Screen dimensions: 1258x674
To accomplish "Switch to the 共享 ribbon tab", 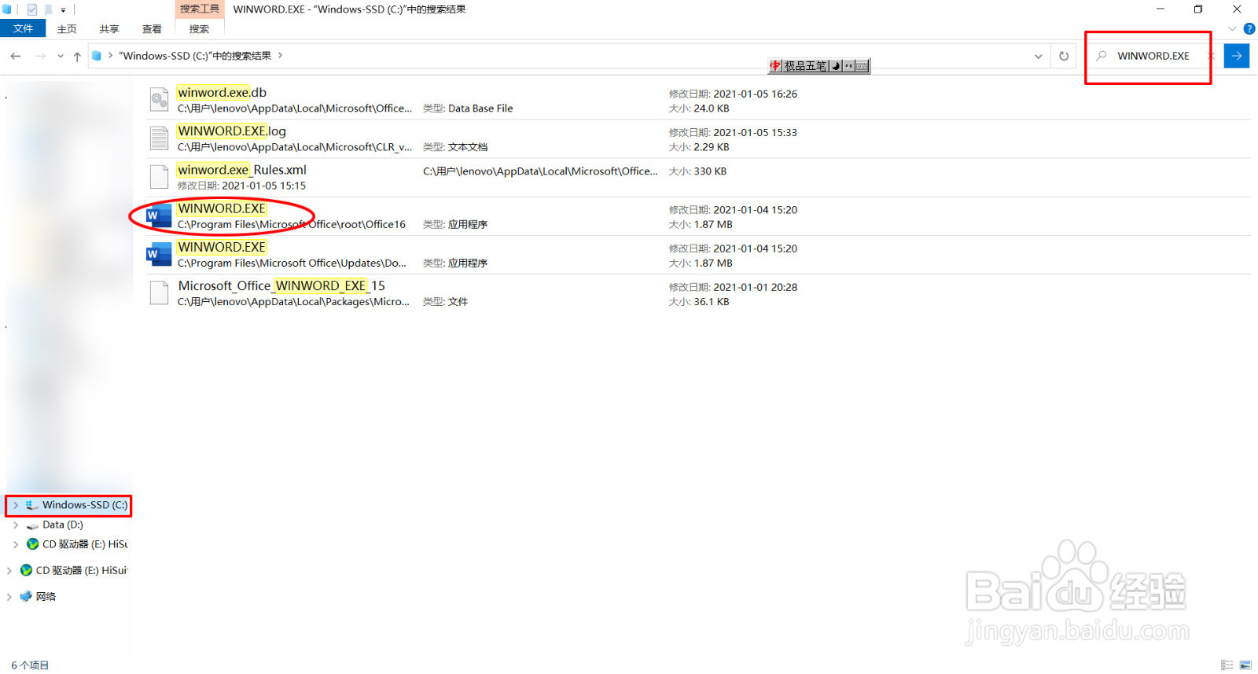I will point(109,28).
